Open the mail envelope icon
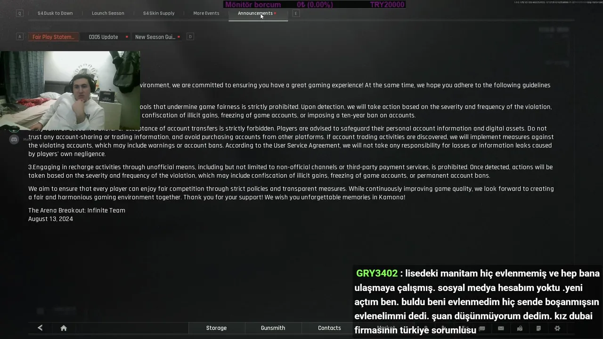The width and height of the screenshot is (603, 339). click(x=501, y=328)
